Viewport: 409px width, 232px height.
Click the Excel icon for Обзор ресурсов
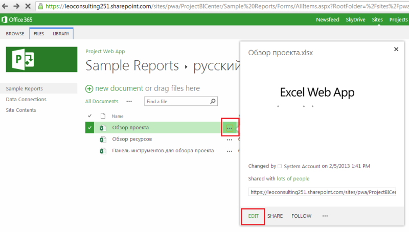coord(103,140)
